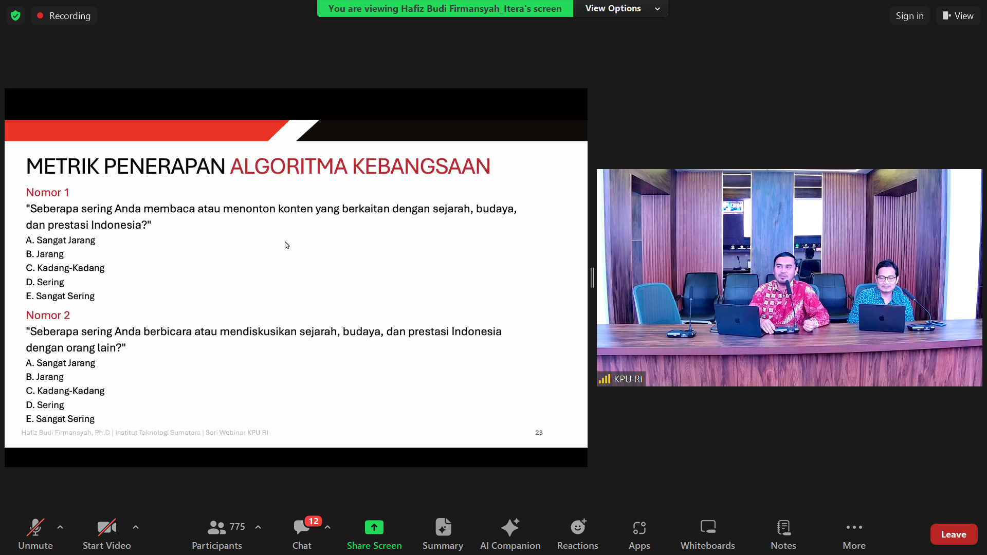This screenshot has width=987, height=555.
Task: Open the Reactions smiley icon
Action: 578,528
